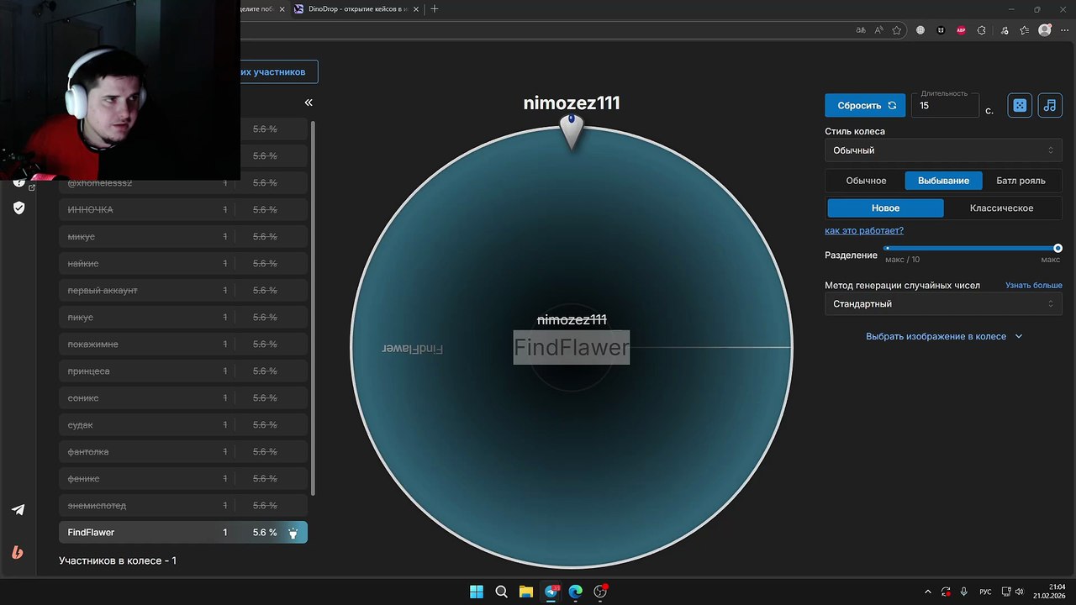Click the dice random-pick icon button

(1020, 105)
